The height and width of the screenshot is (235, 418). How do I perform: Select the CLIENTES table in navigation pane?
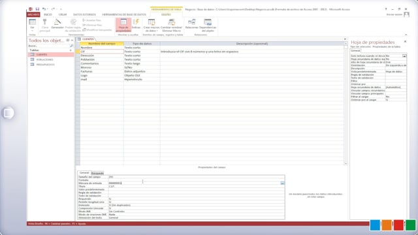pyautogui.click(x=51, y=54)
